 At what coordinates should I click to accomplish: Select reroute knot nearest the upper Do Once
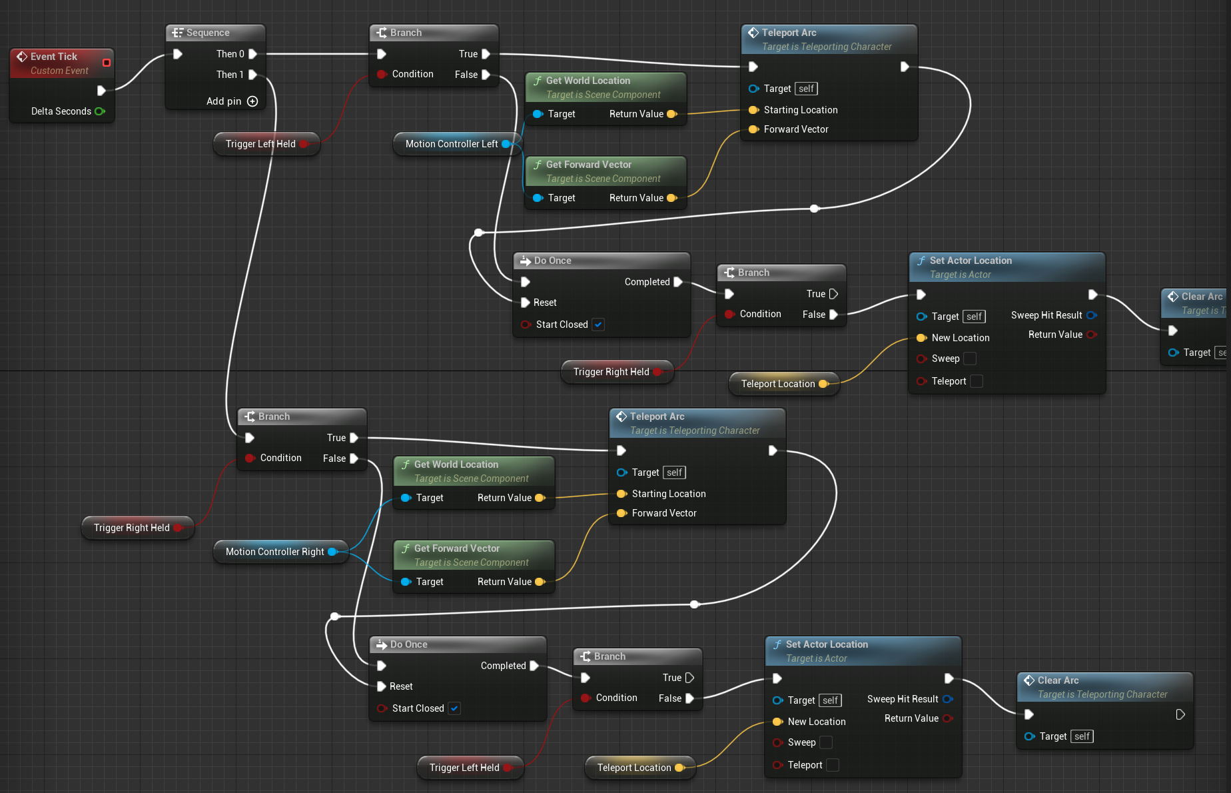click(478, 233)
